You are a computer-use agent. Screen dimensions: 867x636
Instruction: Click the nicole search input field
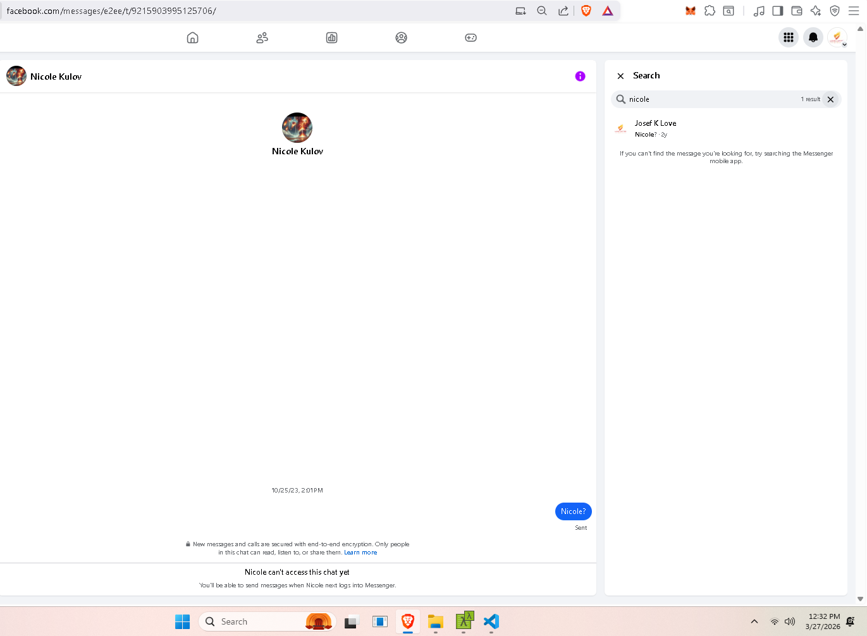pos(708,99)
